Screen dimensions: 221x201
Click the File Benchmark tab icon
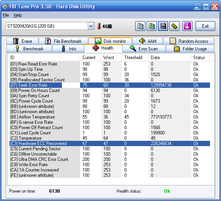(48, 41)
